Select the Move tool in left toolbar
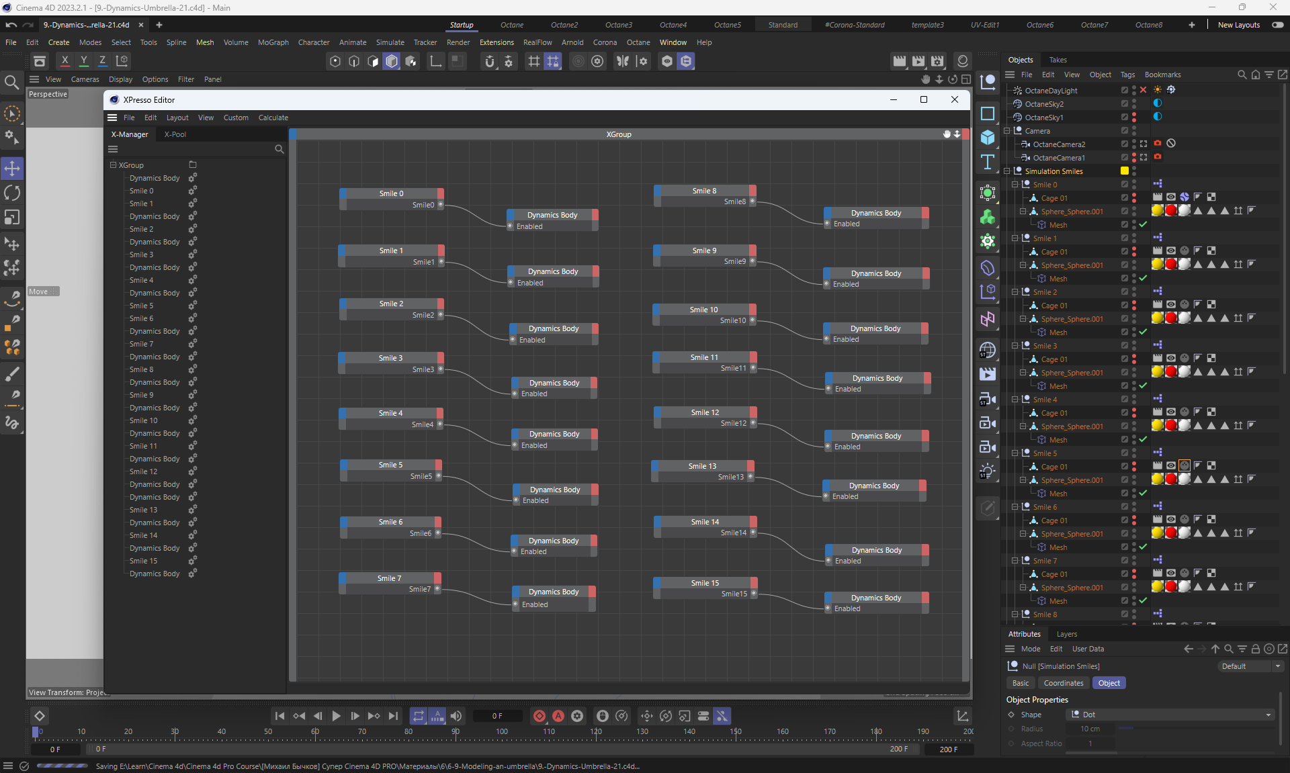The image size is (1290, 773). [x=12, y=168]
